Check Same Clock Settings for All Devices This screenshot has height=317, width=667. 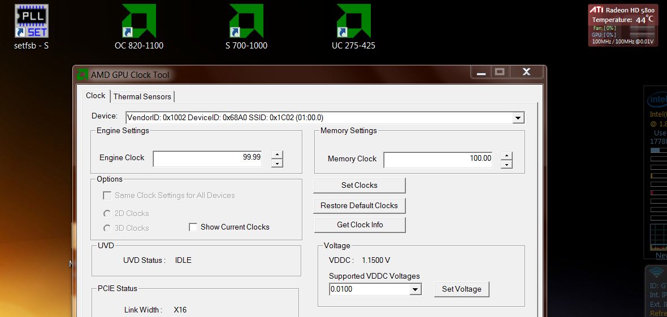(107, 196)
